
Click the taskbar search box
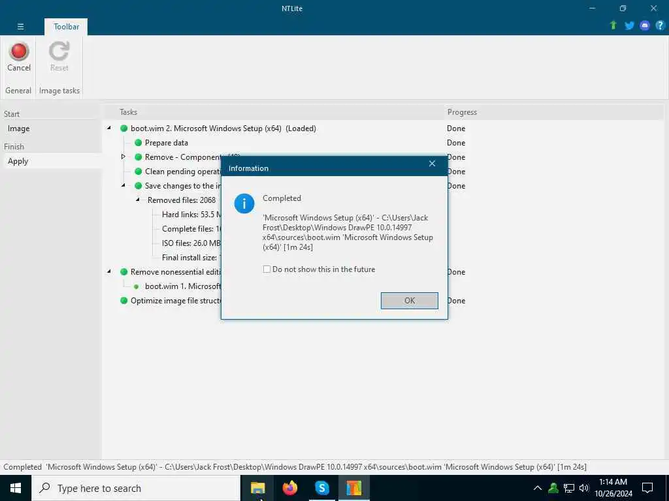point(136,488)
